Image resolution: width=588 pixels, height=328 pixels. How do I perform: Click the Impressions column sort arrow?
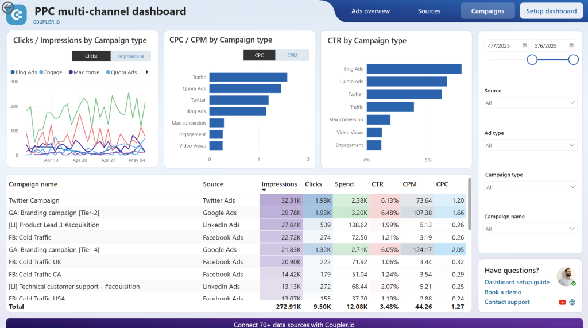[x=264, y=190]
